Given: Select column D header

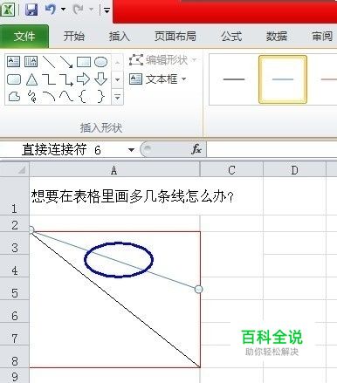Looking at the screenshot, I should tap(294, 170).
